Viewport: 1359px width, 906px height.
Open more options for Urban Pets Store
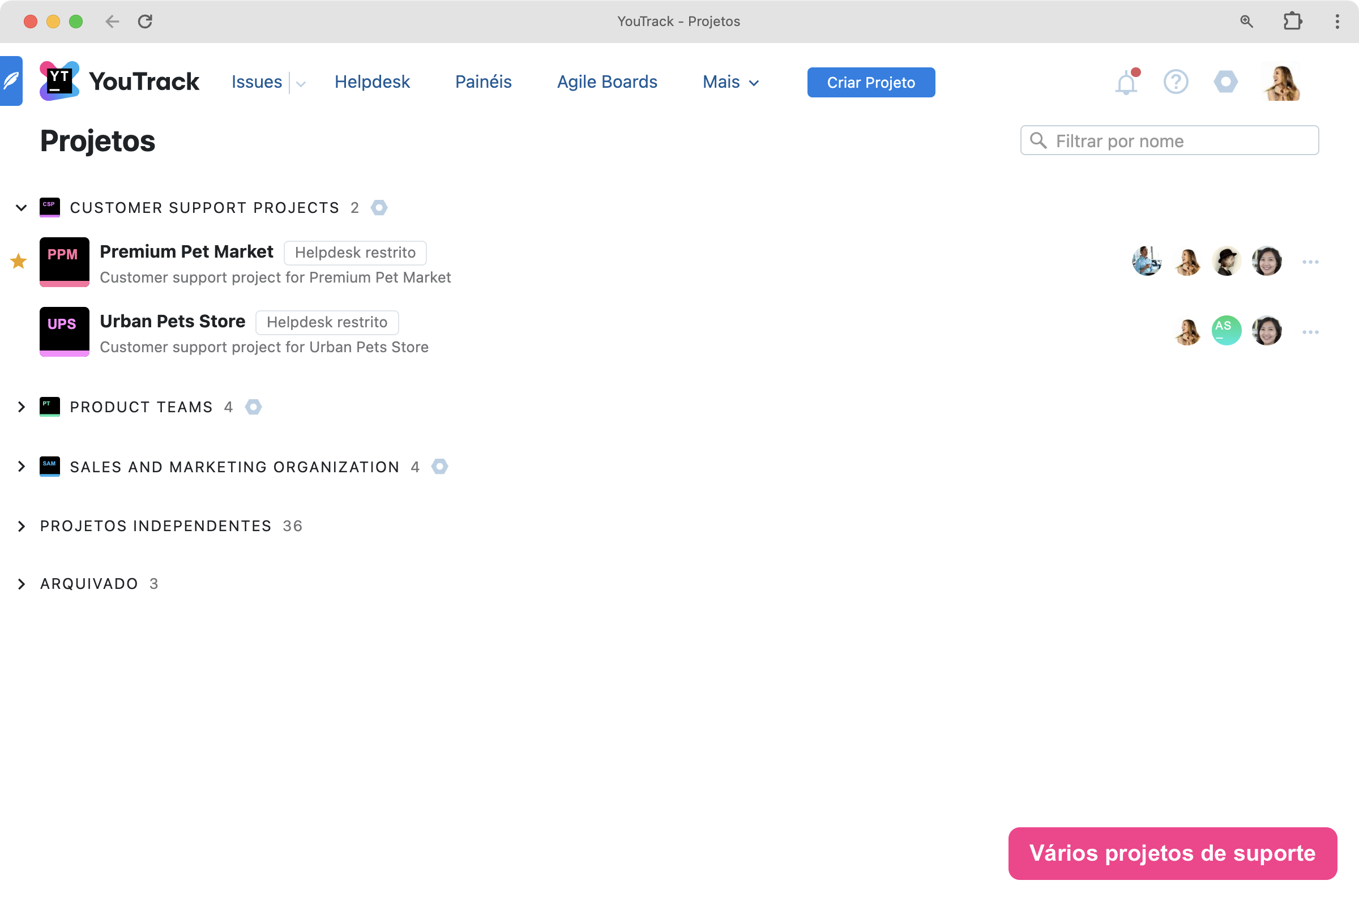point(1310,332)
